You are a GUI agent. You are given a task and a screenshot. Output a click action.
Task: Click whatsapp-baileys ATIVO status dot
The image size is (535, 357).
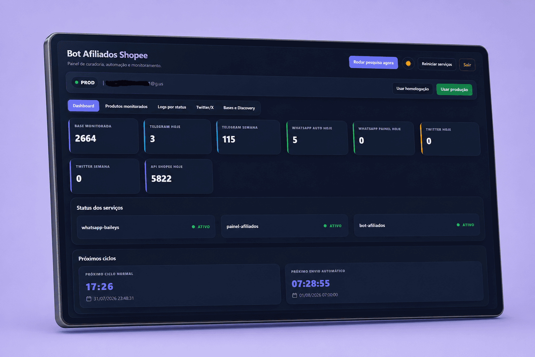193,227
